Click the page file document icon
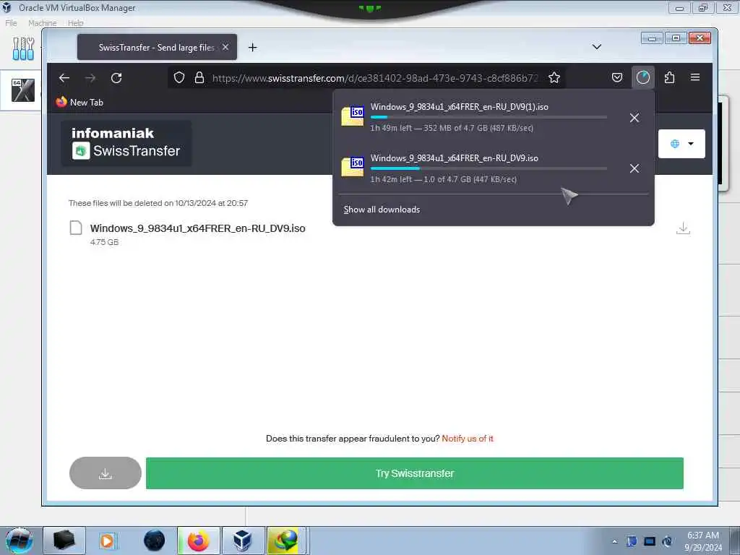Viewport: 740px width, 555px height. click(x=76, y=228)
